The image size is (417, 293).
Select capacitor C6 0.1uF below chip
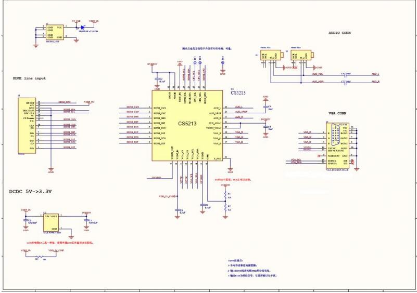[x=202, y=205]
